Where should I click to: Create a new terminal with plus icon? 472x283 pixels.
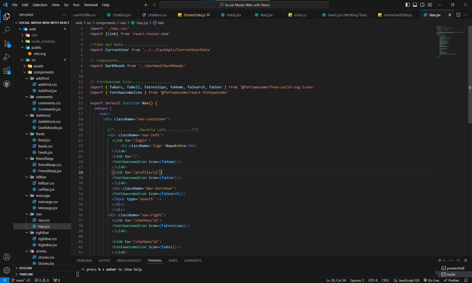440,261
